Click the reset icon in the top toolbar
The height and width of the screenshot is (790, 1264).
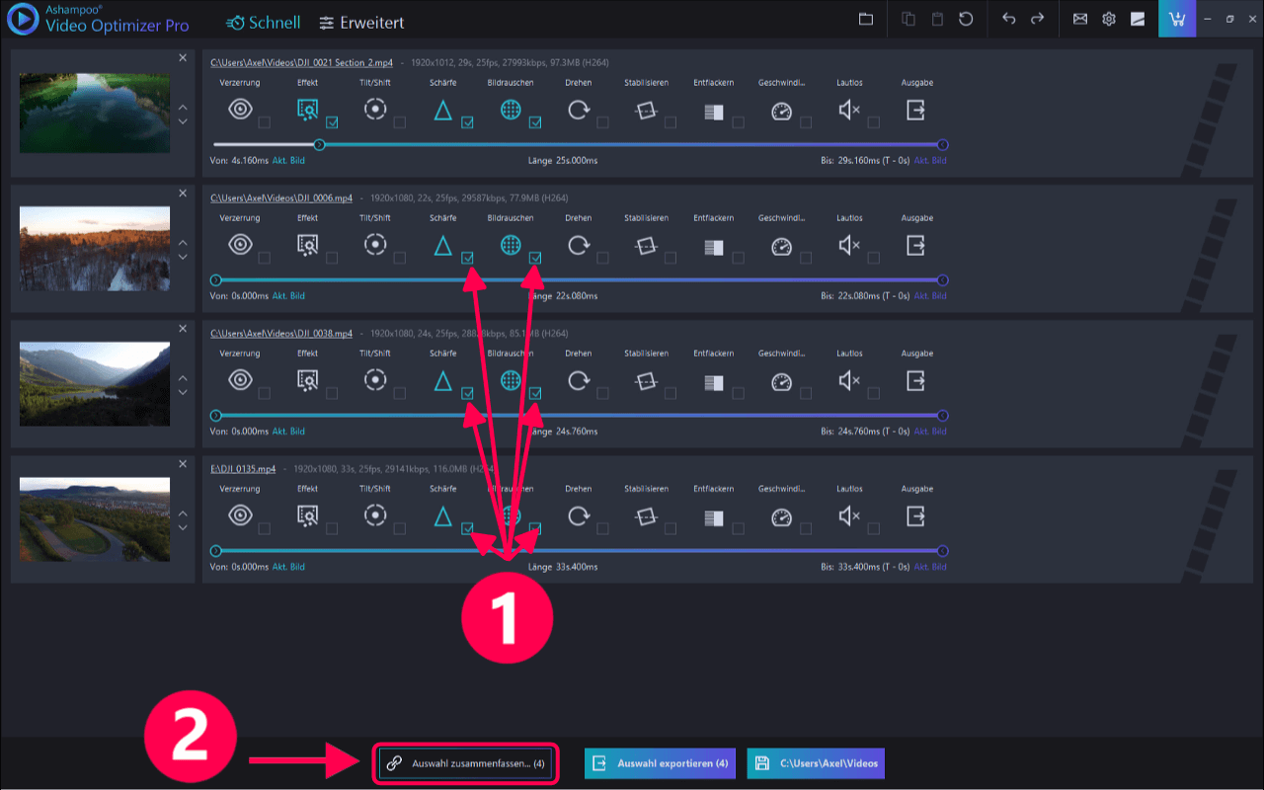pos(966,19)
